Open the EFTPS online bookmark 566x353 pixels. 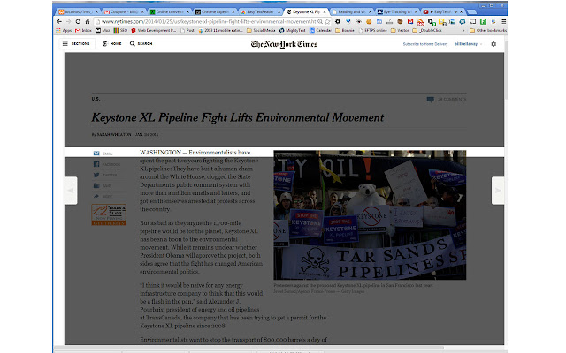point(373,31)
